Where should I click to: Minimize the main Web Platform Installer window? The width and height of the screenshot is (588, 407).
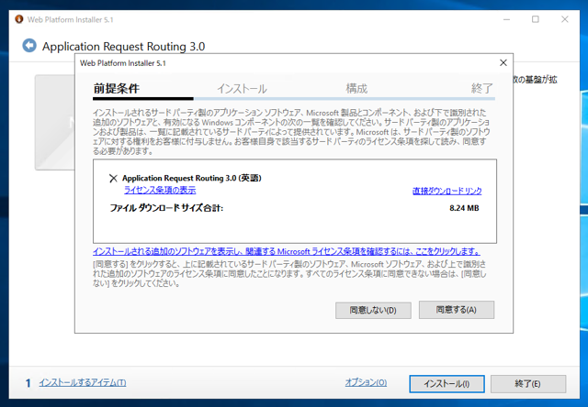pyautogui.click(x=506, y=19)
